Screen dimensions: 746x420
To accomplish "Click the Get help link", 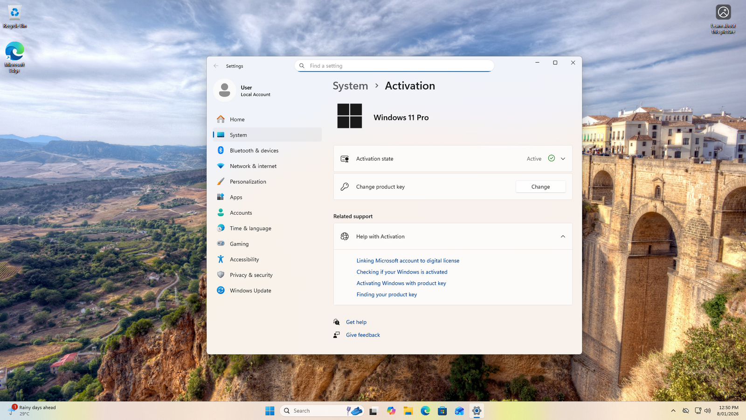I will [x=356, y=322].
